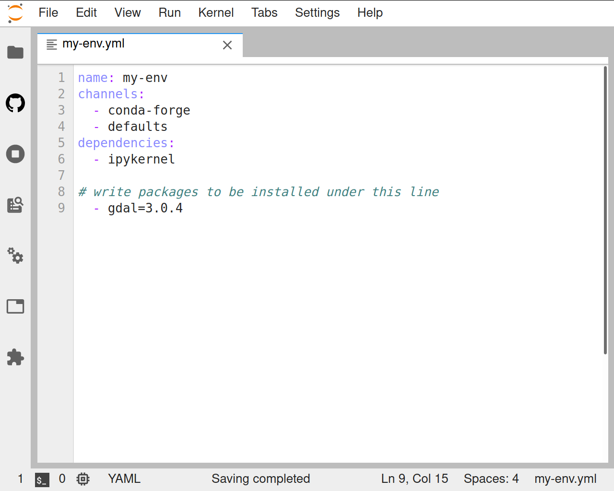Click line number 9 in the gutter
614x491 pixels.
(x=61, y=208)
